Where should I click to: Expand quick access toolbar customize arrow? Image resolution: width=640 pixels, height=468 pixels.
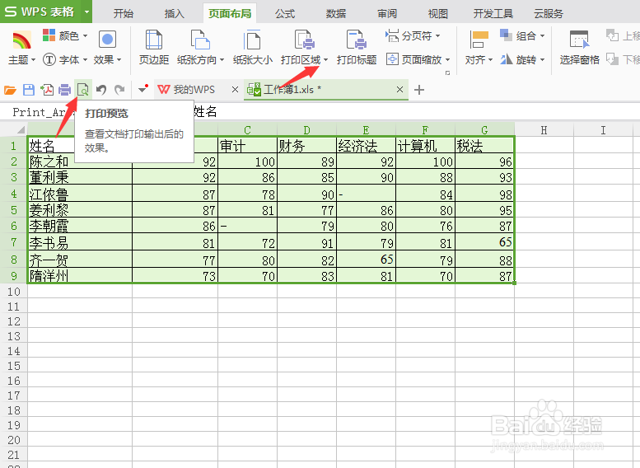pos(142,89)
